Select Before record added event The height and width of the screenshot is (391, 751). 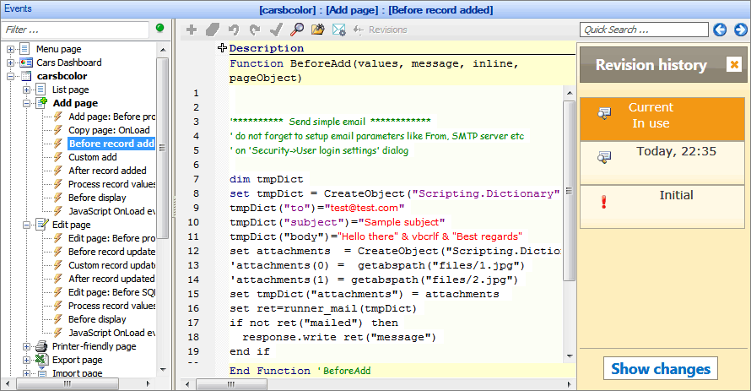pyautogui.click(x=111, y=144)
